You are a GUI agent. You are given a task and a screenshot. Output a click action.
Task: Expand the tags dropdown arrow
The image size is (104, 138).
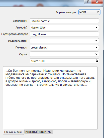tap(96, 47)
